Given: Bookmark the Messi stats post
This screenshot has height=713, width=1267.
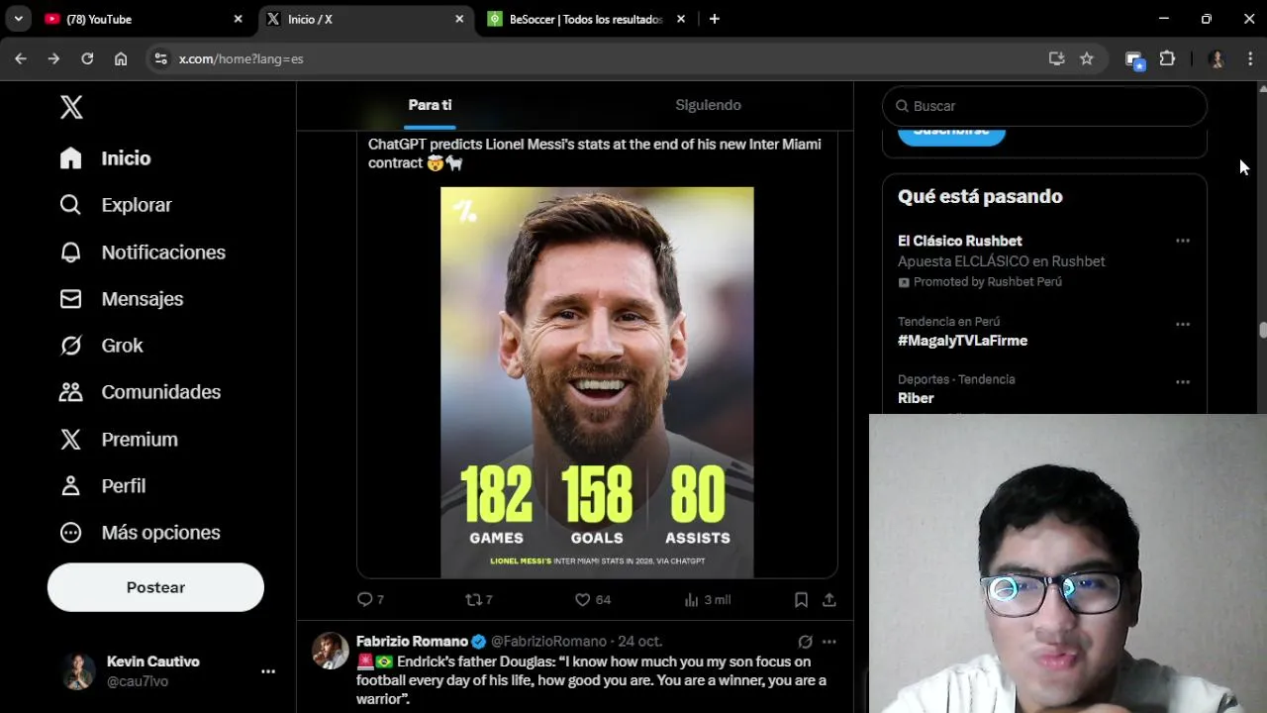Looking at the screenshot, I should click(x=801, y=600).
